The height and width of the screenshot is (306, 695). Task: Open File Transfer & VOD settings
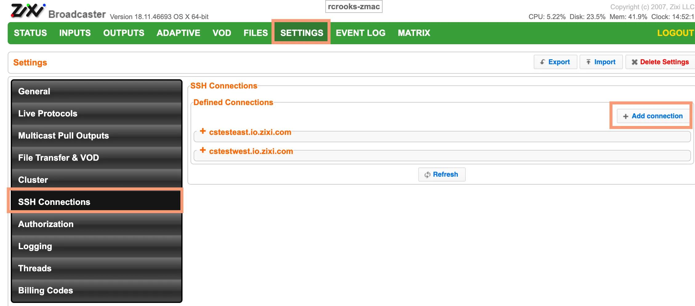coord(97,158)
